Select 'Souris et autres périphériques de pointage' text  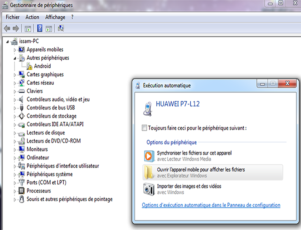click(x=69, y=199)
